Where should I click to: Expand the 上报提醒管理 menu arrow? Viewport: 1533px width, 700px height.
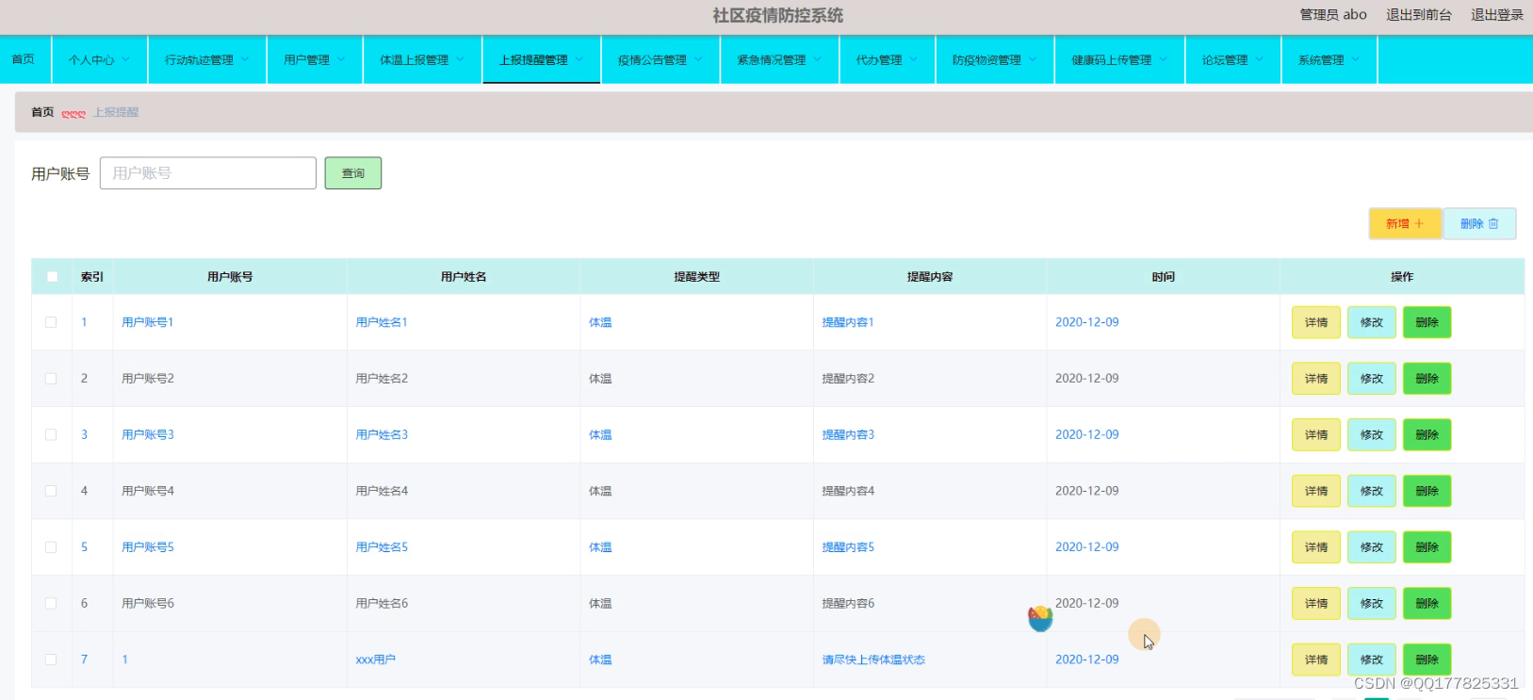pos(579,59)
